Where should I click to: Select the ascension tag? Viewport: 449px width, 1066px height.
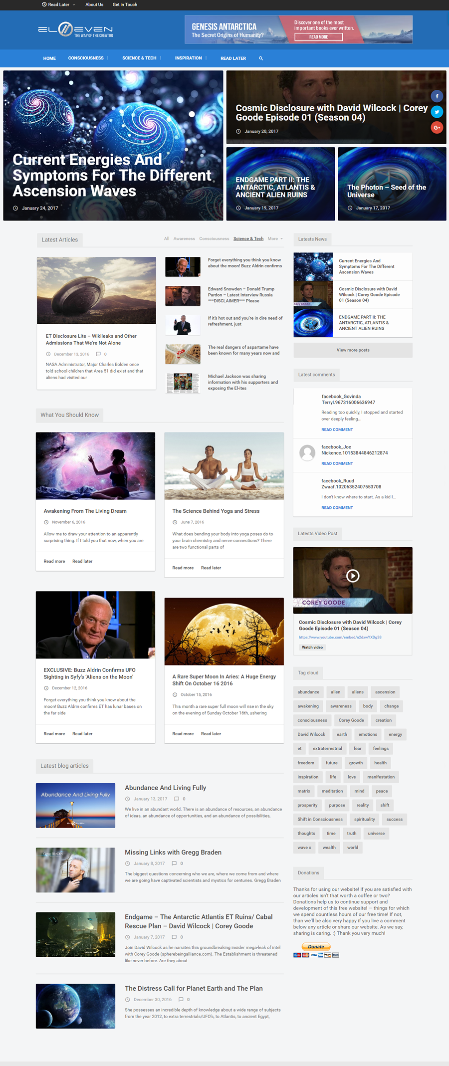pyautogui.click(x=385, y=692)
